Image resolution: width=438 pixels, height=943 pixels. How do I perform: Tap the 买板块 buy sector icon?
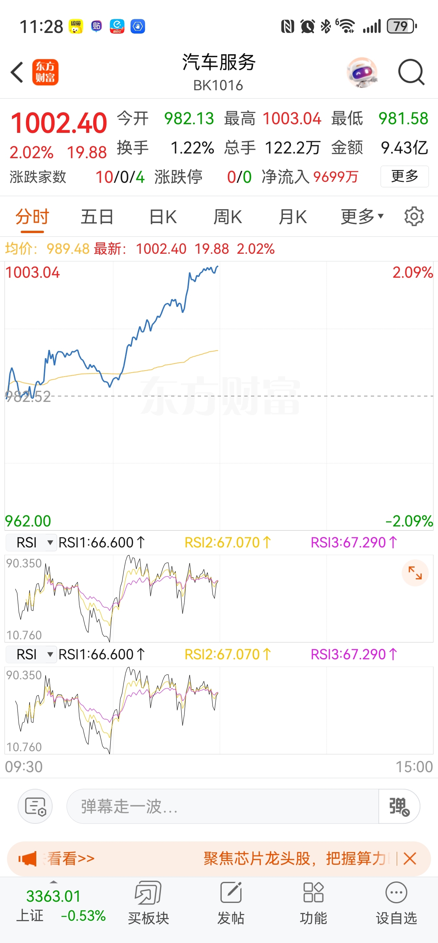point(148,902)
